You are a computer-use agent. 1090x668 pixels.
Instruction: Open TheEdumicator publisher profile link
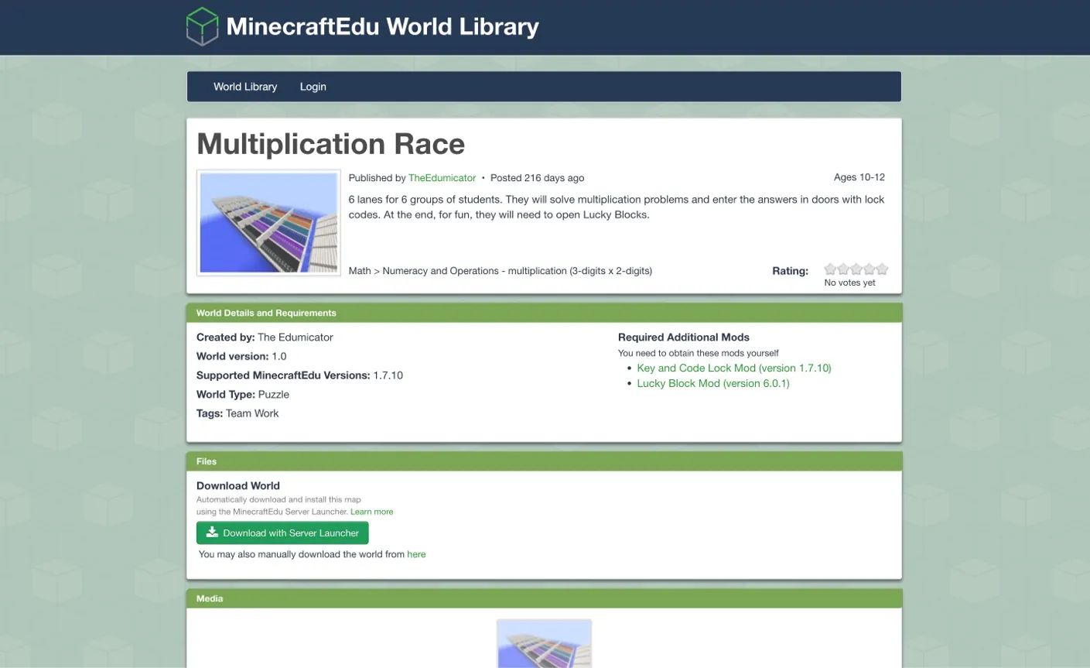[x=442, y=178]
